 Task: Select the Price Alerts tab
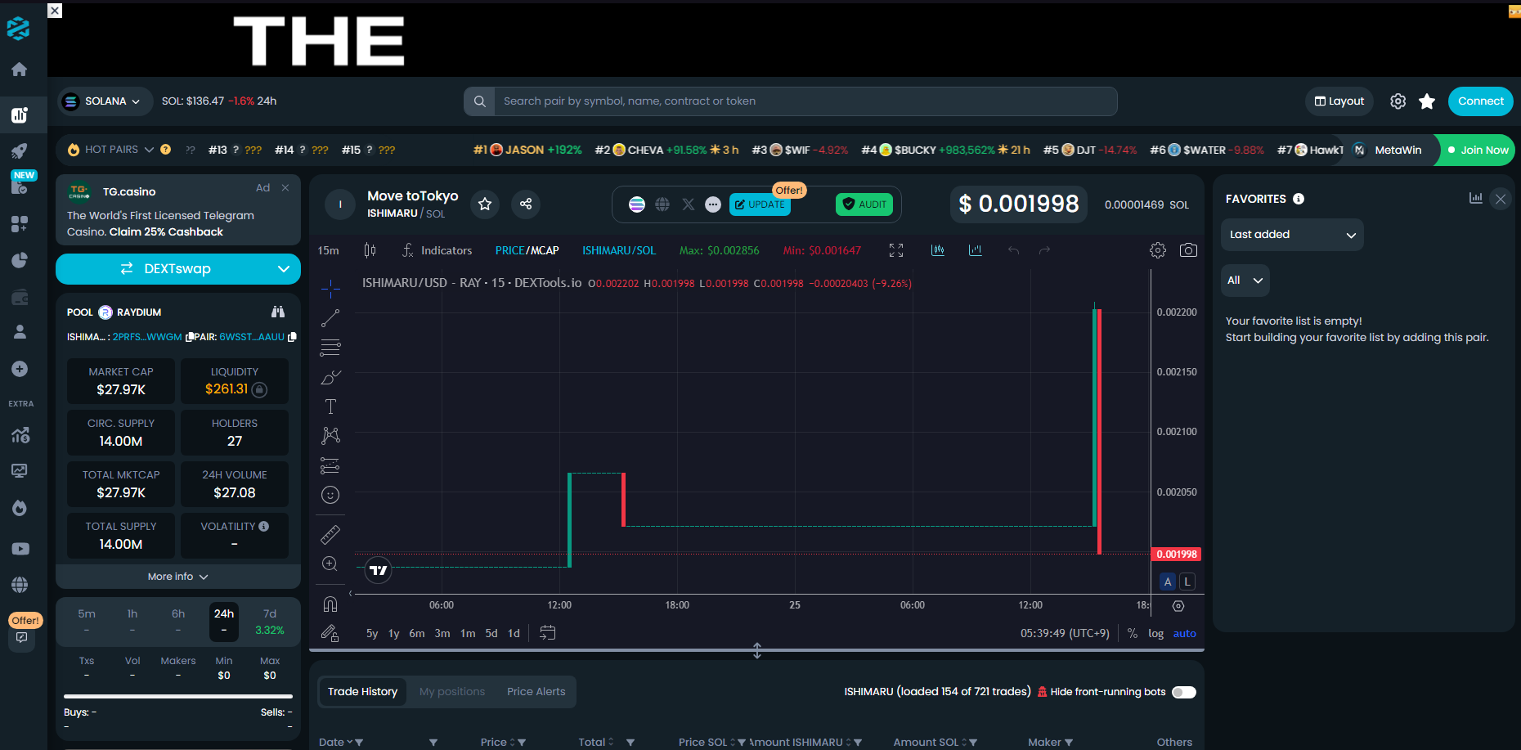536,692
